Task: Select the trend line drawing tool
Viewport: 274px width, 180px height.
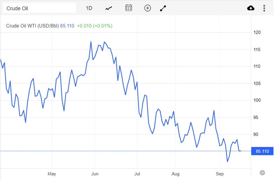Action: (163, 8)
